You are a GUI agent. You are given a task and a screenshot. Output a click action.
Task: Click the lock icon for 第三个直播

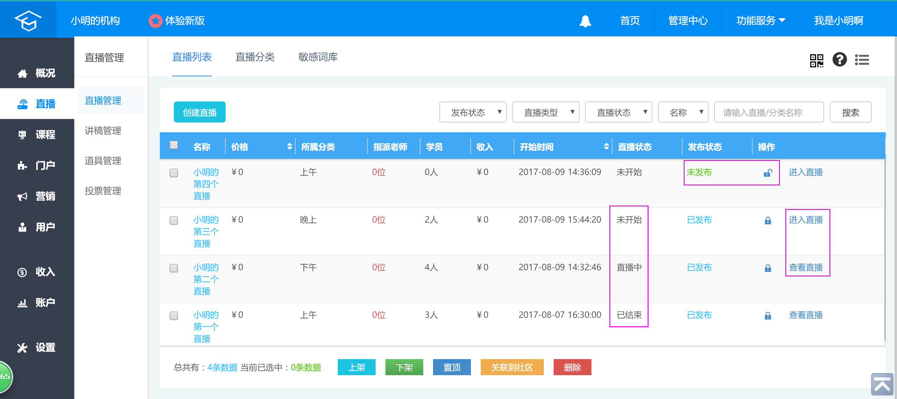click(768, 220)
